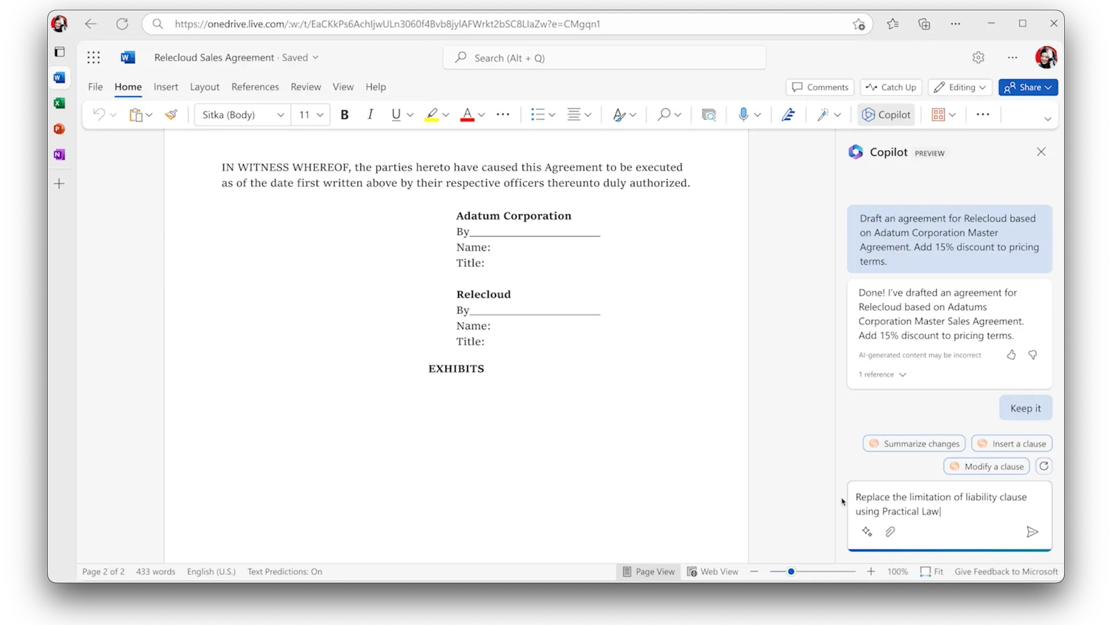The height and width of the screenshot is (625, 1112).
Task: Switch to the Layout tab
Action: click(x=204, y=87)
